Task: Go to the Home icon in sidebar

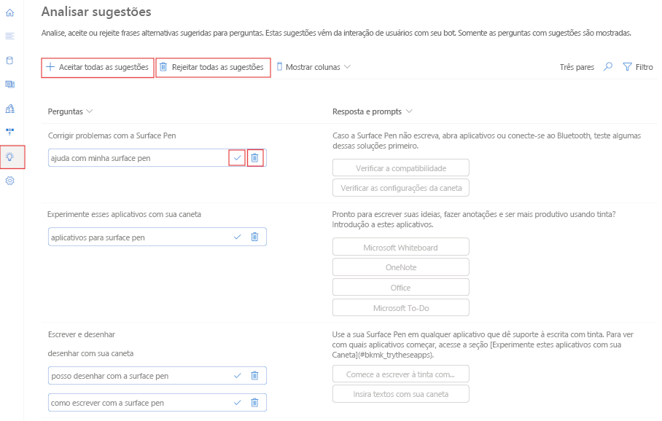Action: [9, 14]
